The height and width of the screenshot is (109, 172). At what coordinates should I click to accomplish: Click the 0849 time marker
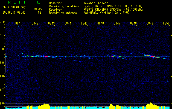(150, 23)
